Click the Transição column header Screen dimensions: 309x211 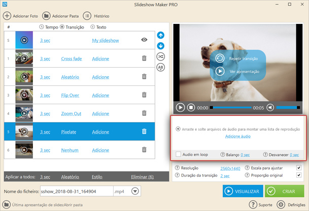coord(72,27)
